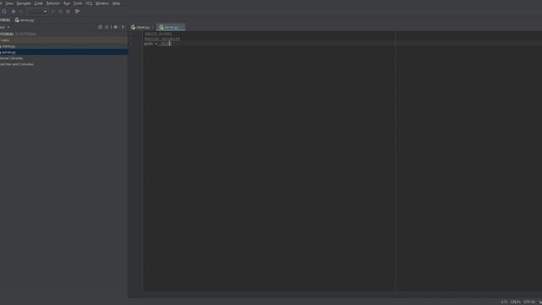This screenshot has width=542, height=305.
Task: Click the CRLF line separator in status bar
Action: point(516,302)
